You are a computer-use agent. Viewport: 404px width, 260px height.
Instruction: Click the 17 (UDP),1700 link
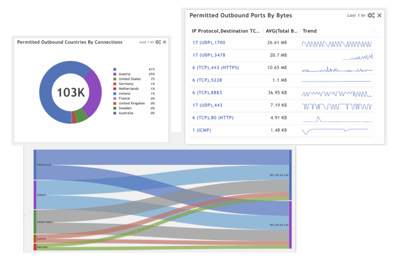pos(209,43)
